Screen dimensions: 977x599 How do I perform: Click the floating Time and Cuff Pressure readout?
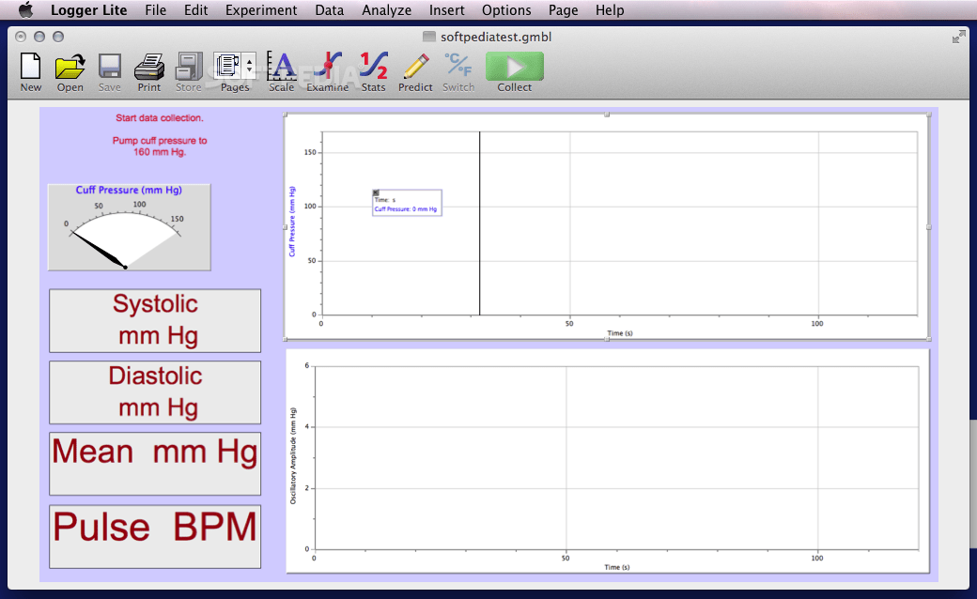[x=407, y=203]
